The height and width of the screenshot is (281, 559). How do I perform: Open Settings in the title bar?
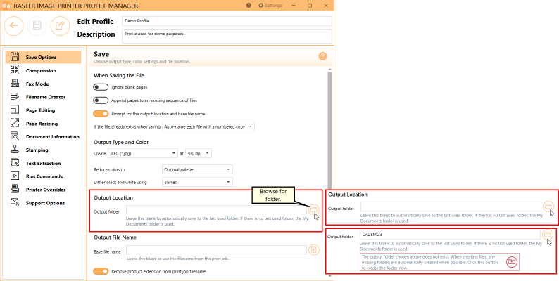pos(270,6)
